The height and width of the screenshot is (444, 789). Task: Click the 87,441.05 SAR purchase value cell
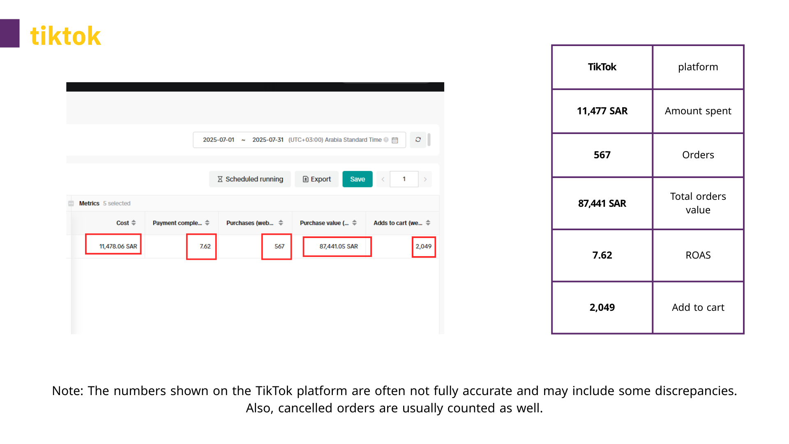click(x=339, y=246)
